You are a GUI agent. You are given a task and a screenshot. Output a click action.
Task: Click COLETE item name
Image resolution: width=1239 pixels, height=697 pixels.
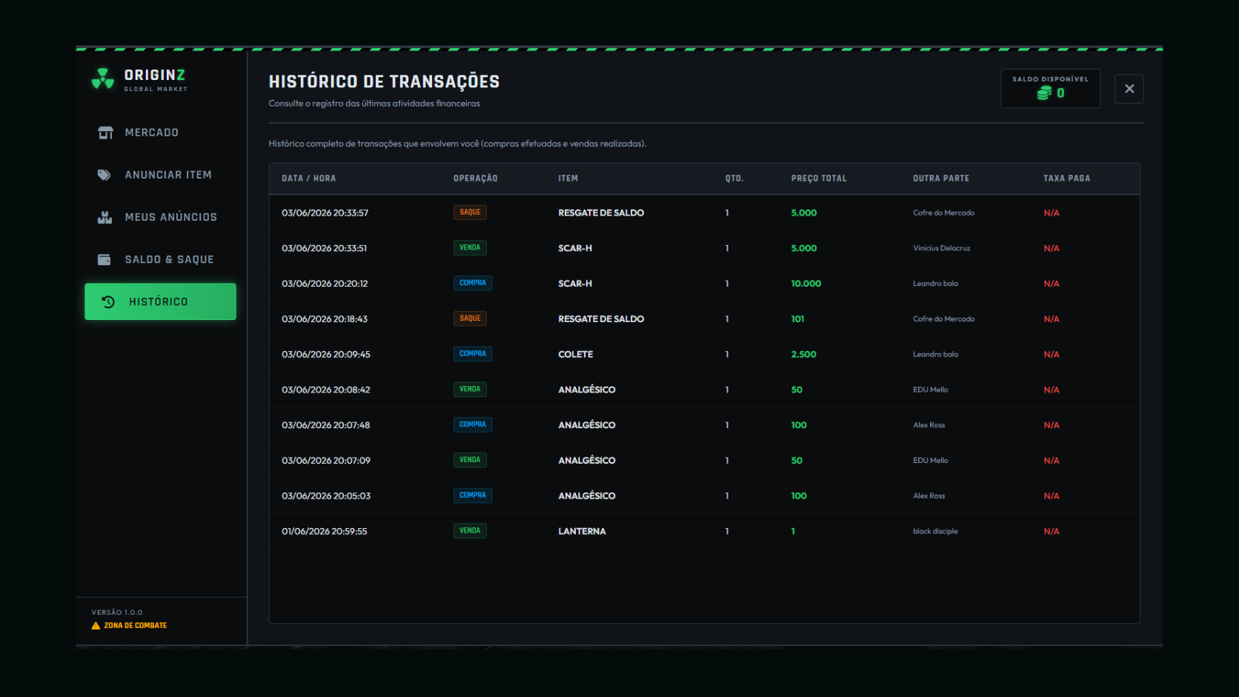point(576,354)
